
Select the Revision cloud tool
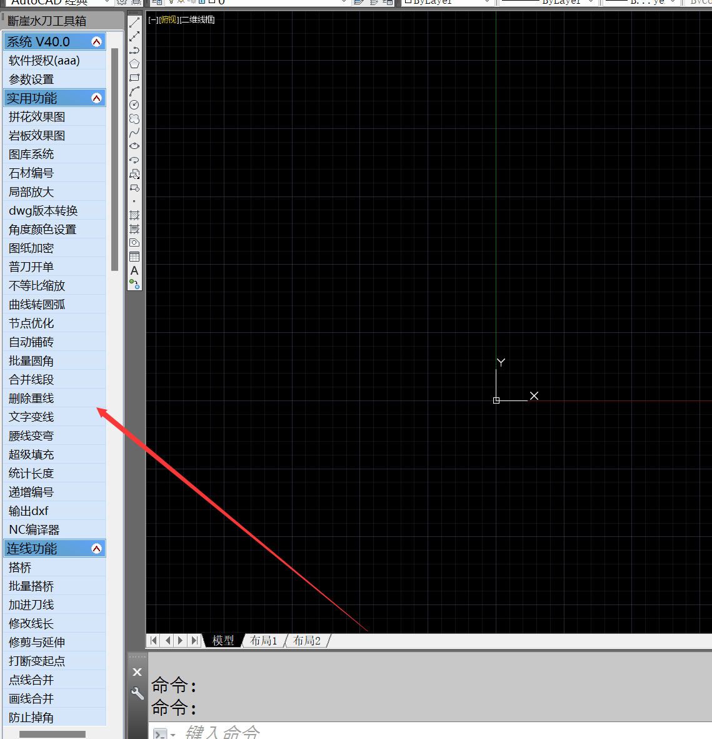pyautogui.click(x=134, y=119)
